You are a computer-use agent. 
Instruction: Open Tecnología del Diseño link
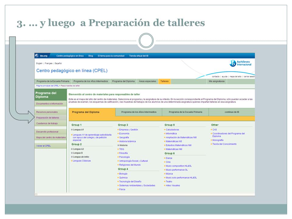click(130, 182)
